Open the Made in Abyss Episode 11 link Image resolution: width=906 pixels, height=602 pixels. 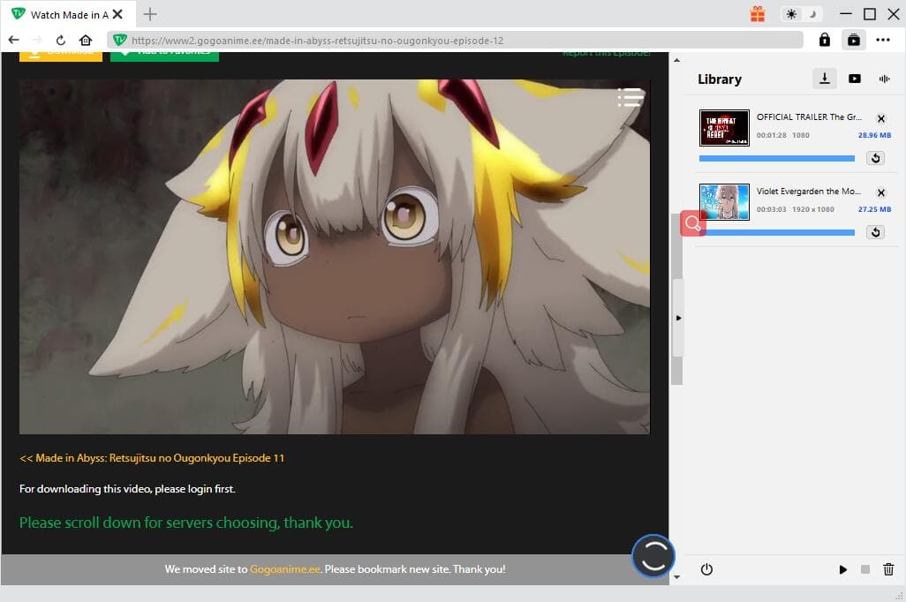(x=152, y=458)
